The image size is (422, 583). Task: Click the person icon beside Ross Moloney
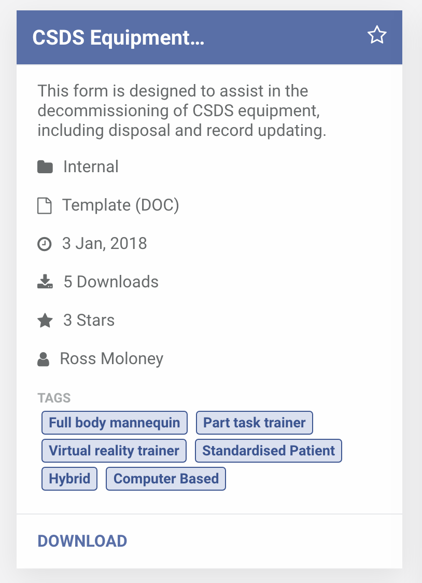(x=44, y=359)
